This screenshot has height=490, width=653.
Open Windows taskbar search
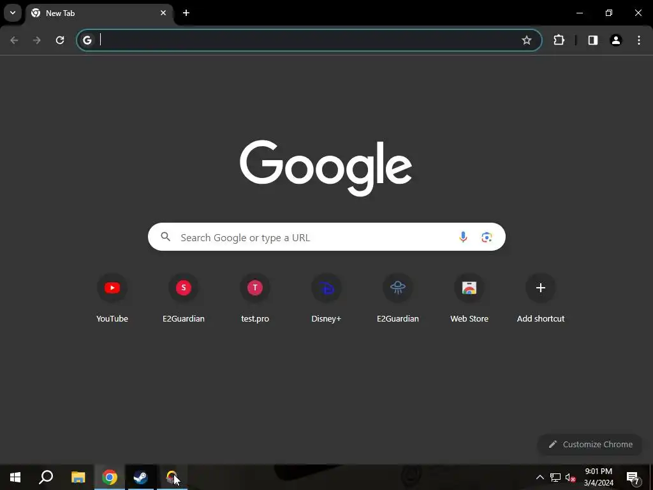click(x=46, y=477)
